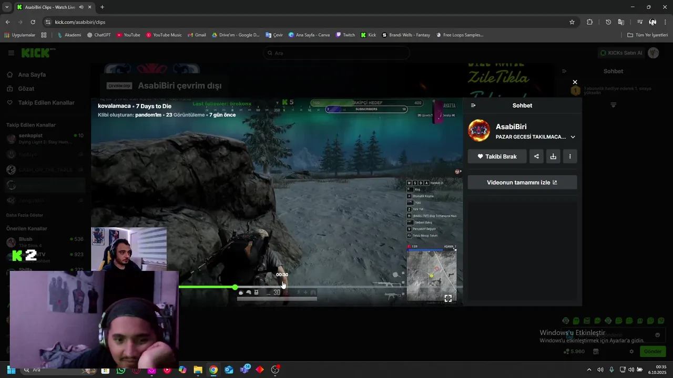Share the clip with the share icon
This screenshot has height=378, width=673.
[536, 156]
